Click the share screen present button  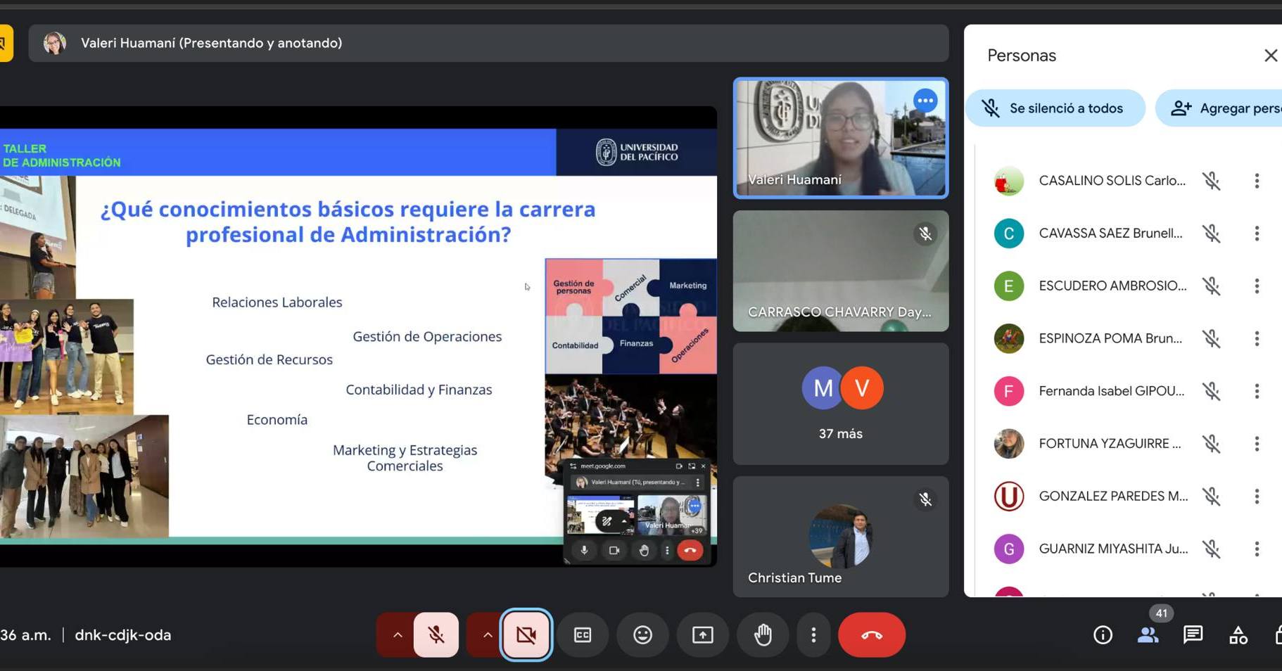702,635
